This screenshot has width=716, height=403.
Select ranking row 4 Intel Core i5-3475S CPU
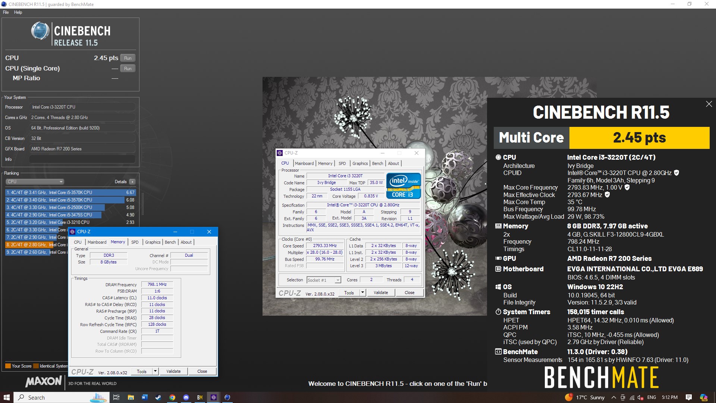70,215
